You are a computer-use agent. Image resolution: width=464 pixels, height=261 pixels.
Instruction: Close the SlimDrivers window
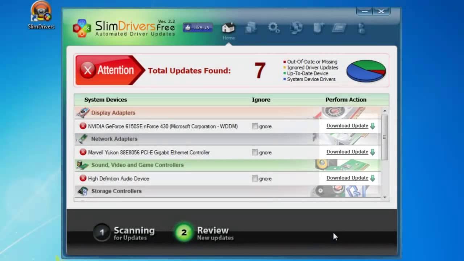pos(381,11)
